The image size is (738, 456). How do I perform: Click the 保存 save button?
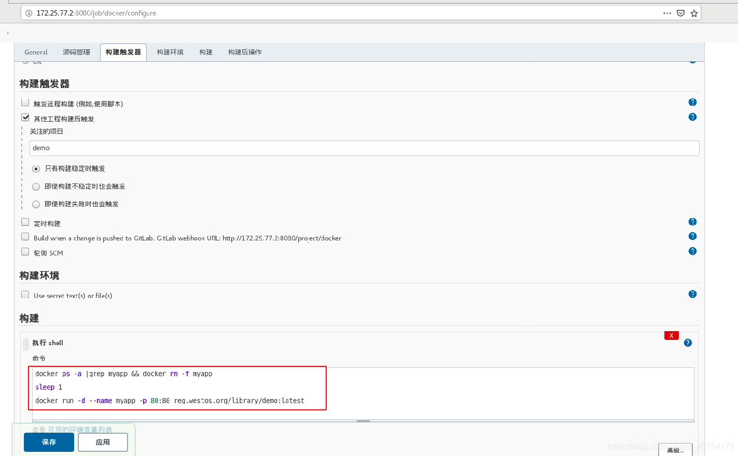pyautogui.click(x=49, y=442)
